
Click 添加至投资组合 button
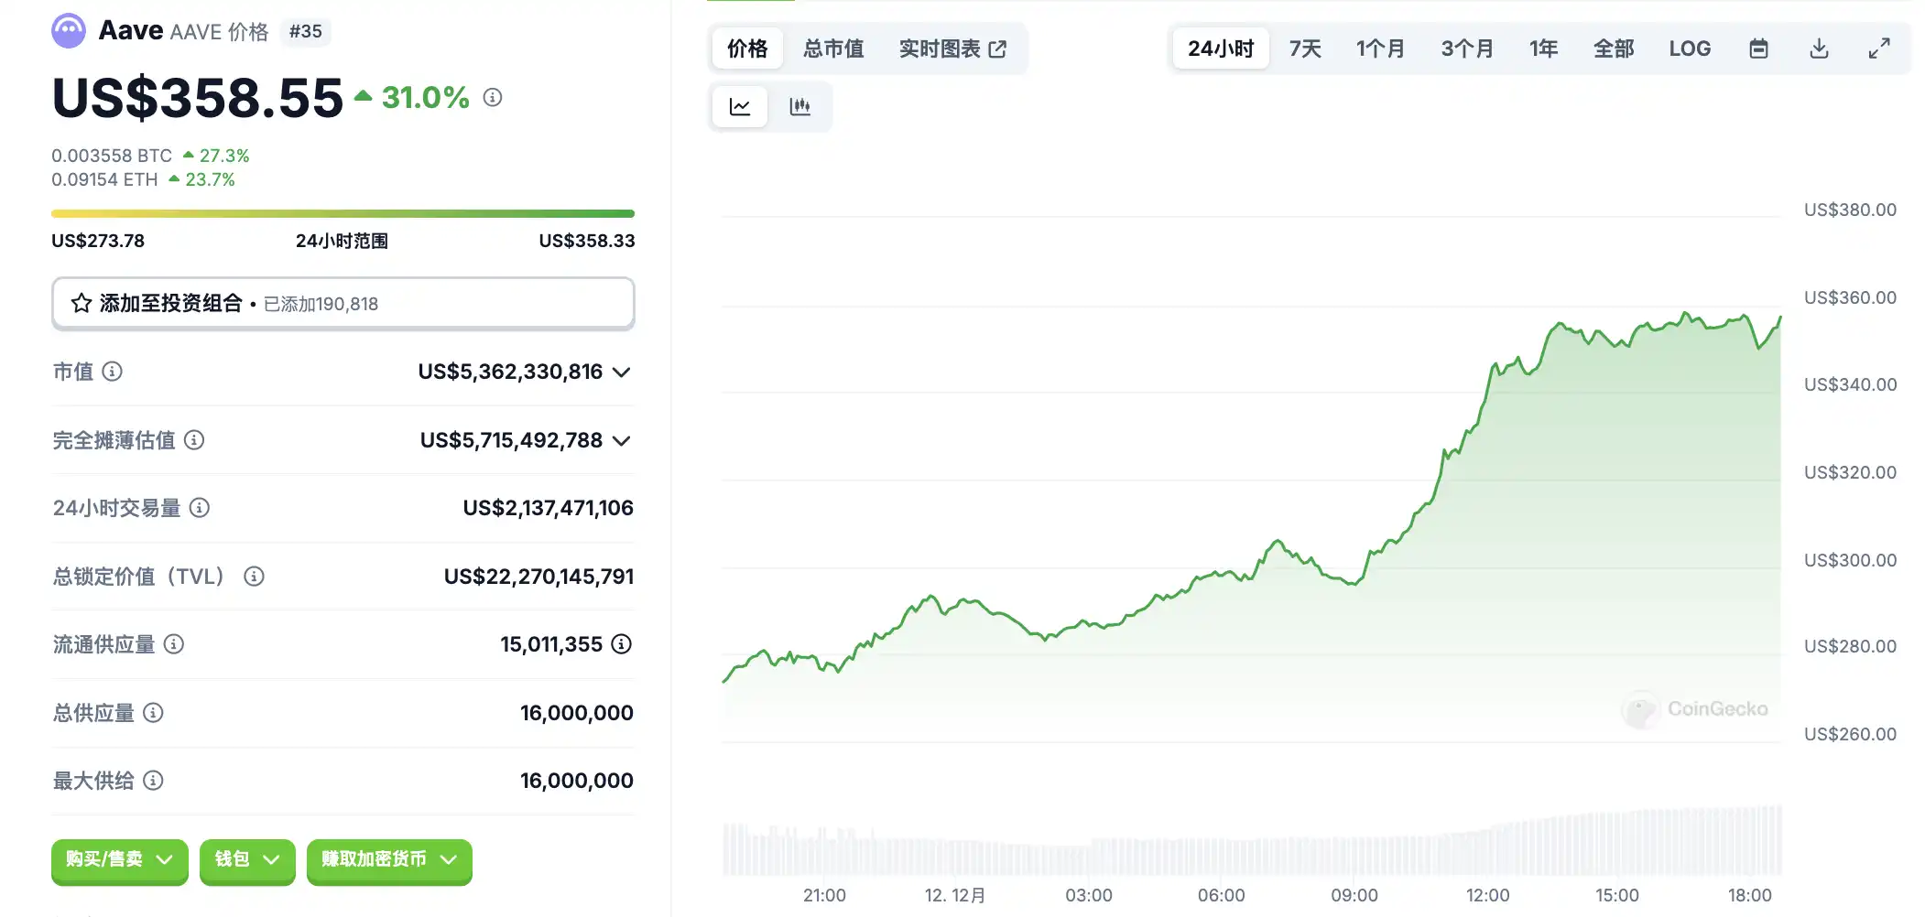coord(343,304)
